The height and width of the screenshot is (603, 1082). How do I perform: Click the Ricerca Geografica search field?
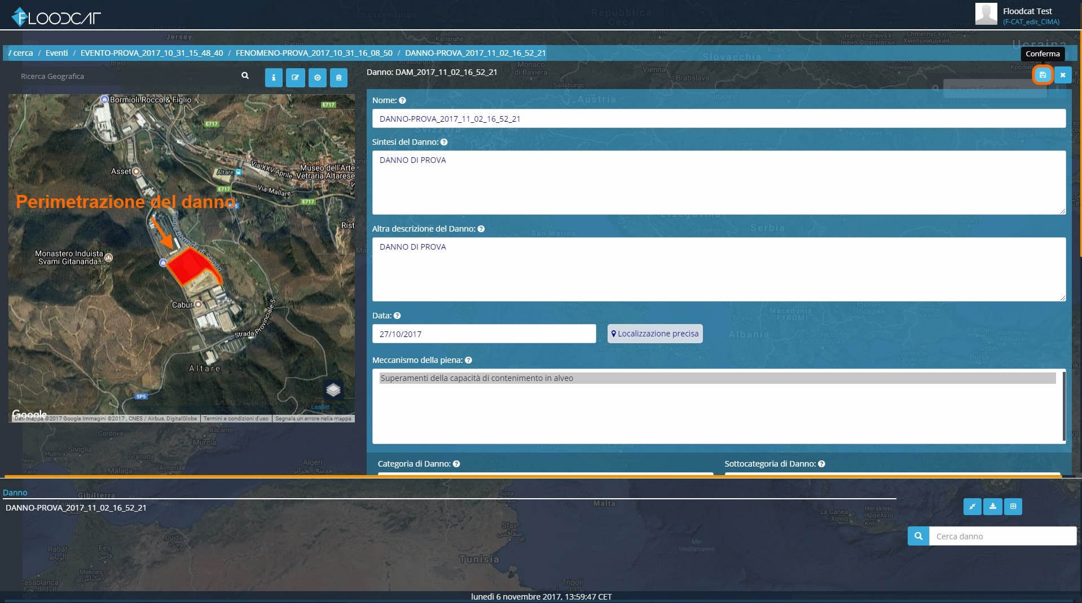[x=127, y=76]
